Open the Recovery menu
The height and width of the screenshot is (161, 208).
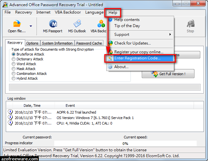24,12
